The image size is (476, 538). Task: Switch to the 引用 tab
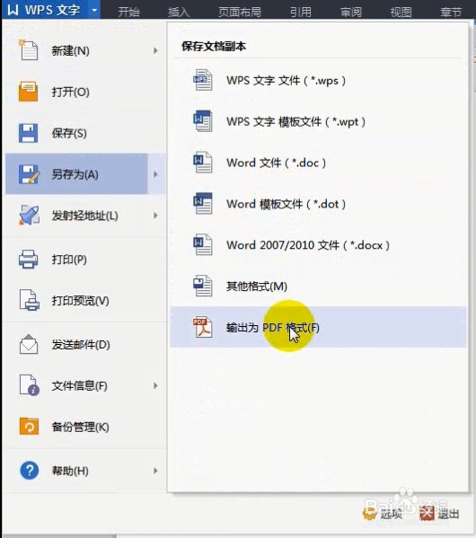pos(301,12)
